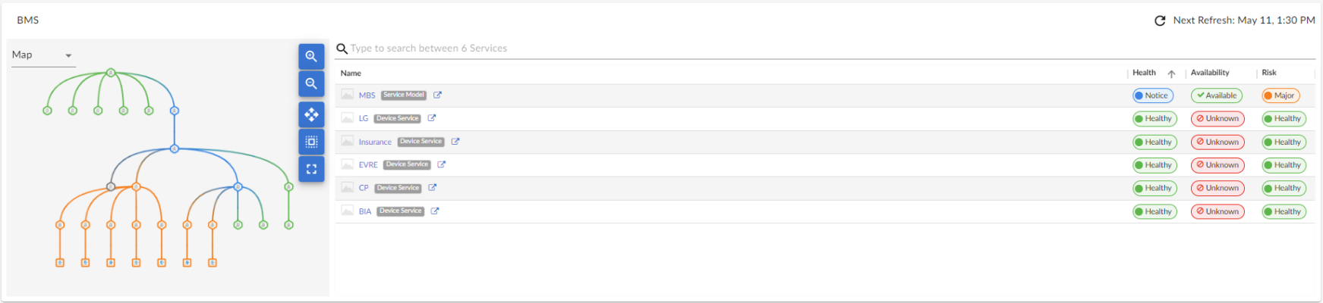The width and height of the screenshot is (1323, 303).
Task: Click the search magnifier icon
Action: tap(342, 48)
